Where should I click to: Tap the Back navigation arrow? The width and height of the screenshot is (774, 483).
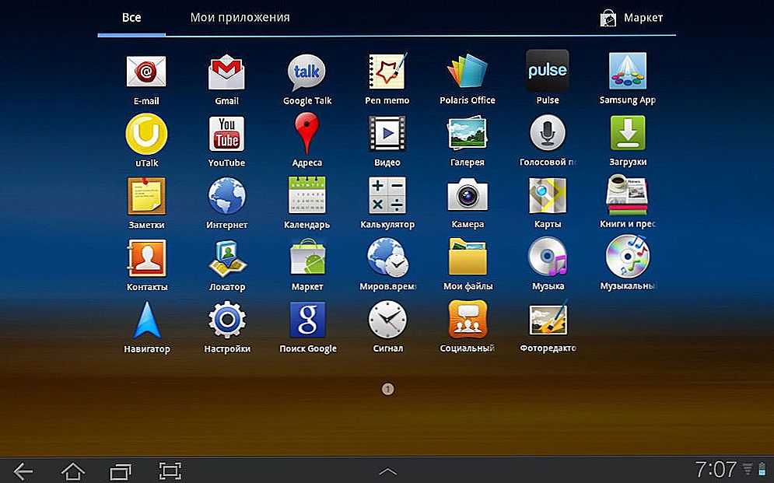[23, 471]
